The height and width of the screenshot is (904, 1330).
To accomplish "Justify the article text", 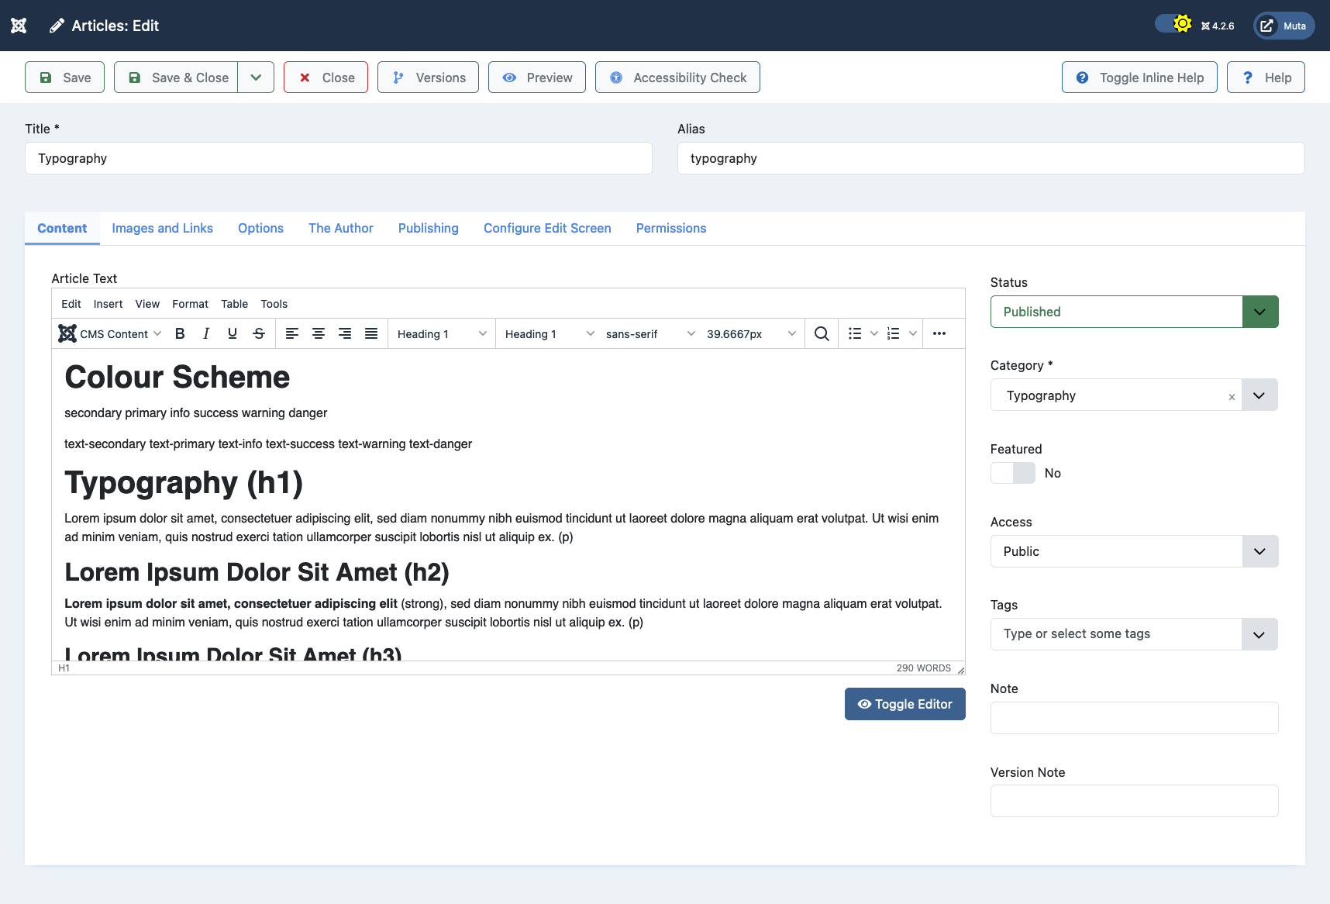I will point(371,333).
